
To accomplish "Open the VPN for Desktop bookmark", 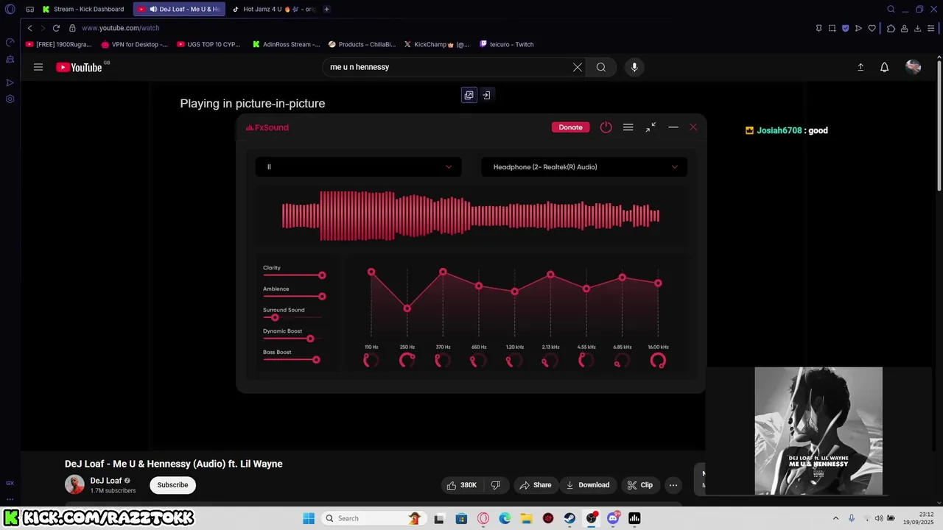I will (134, 44).
